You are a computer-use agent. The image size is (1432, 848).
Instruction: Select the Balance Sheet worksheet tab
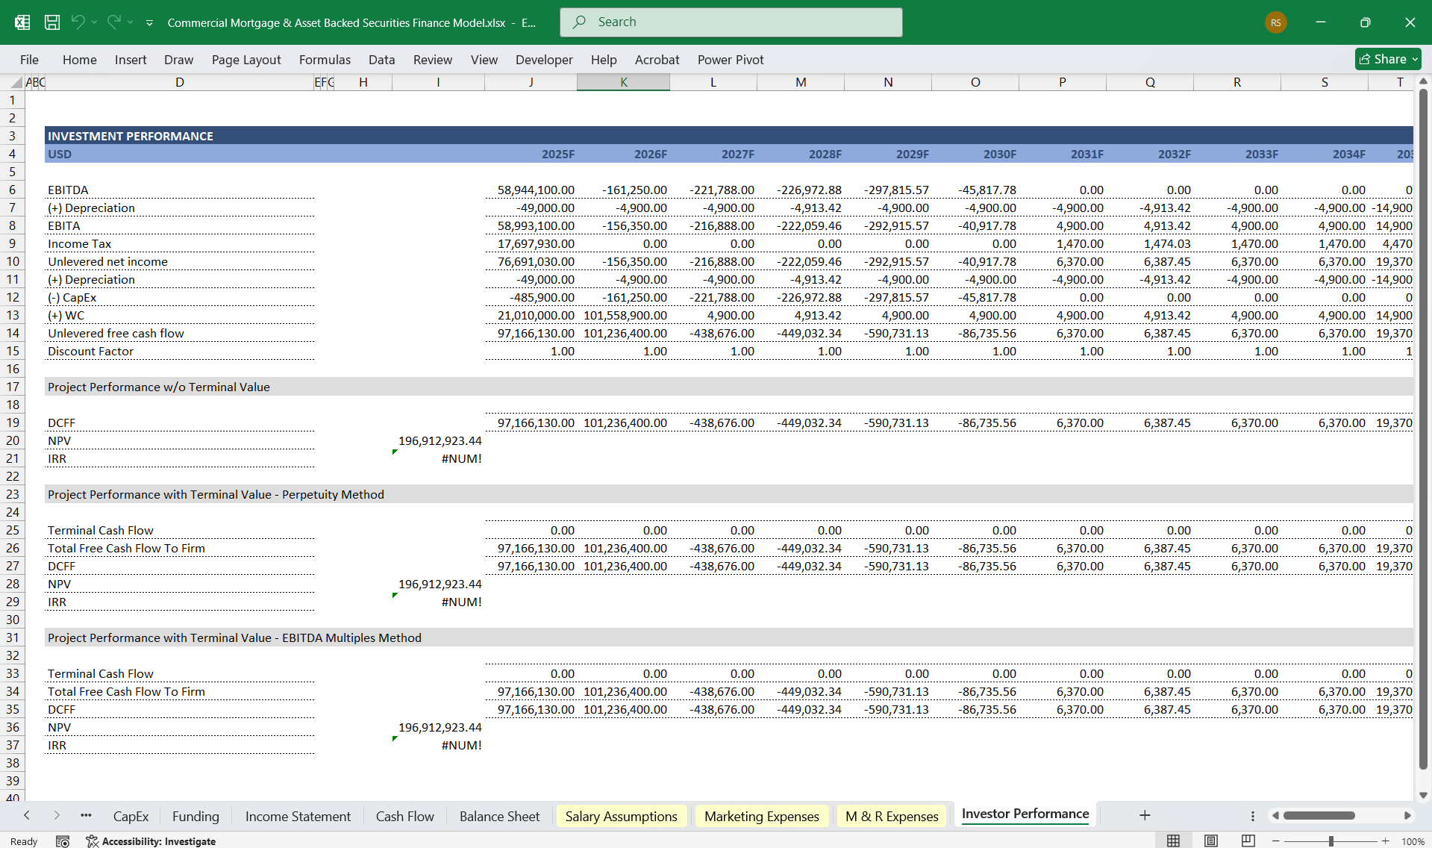coord(499,815)
